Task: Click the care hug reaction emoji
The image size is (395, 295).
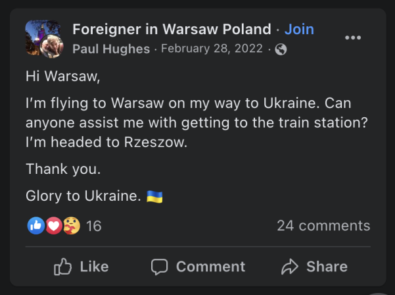Action: (72, 226)
